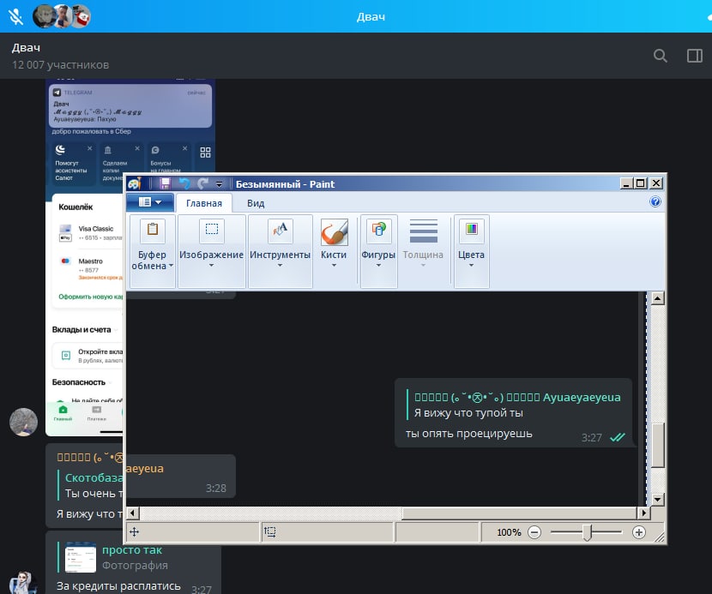This screenshot has width=712, height=594.
Task: Click the Paint zoom slider handle
Action: coord(587,533)
